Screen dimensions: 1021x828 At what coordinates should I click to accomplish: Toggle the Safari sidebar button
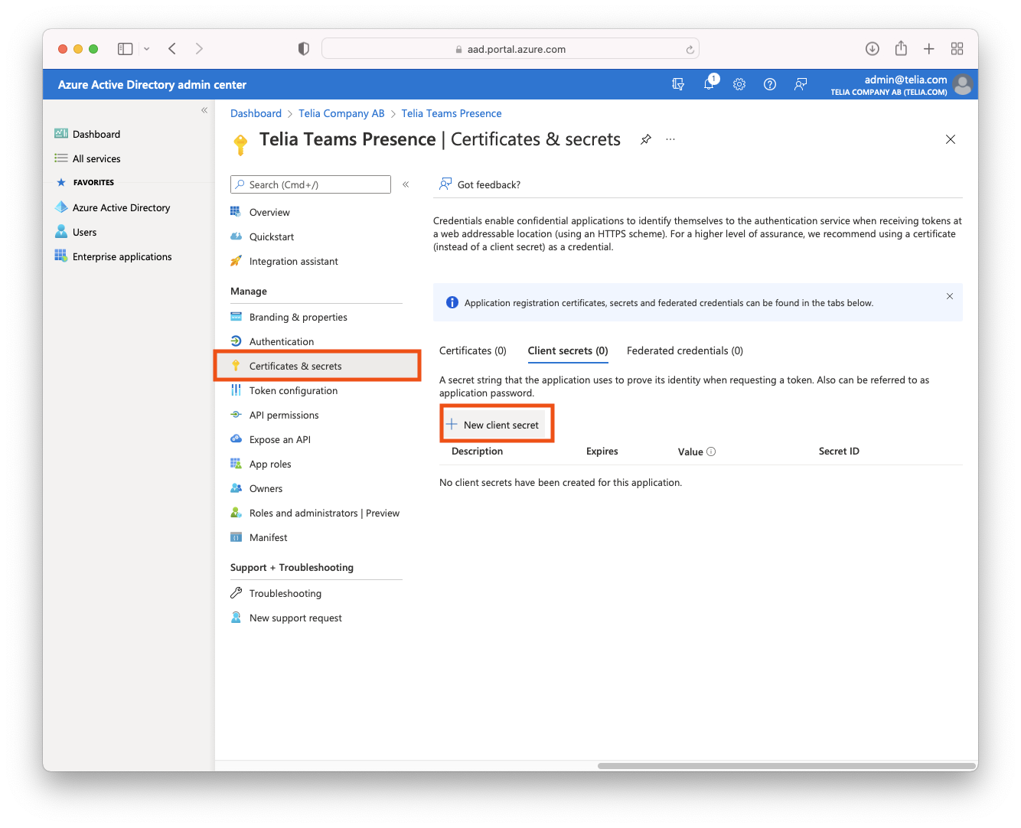126,48
